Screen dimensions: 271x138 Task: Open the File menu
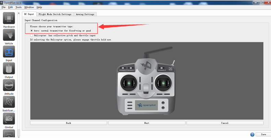(3, 7)
